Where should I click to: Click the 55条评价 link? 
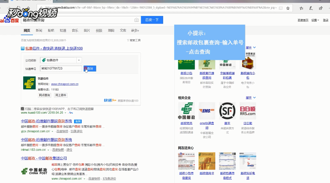click(x=77, y=131)
